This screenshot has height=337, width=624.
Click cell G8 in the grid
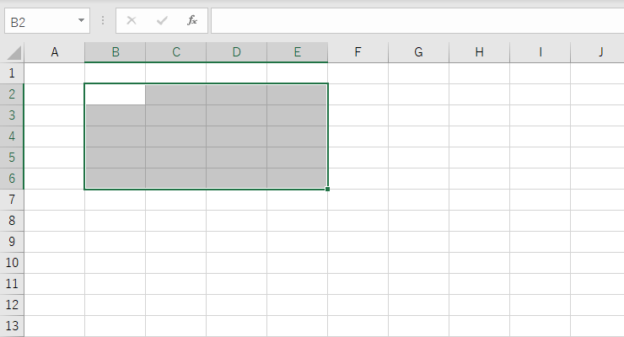click(x=419, y=221)
